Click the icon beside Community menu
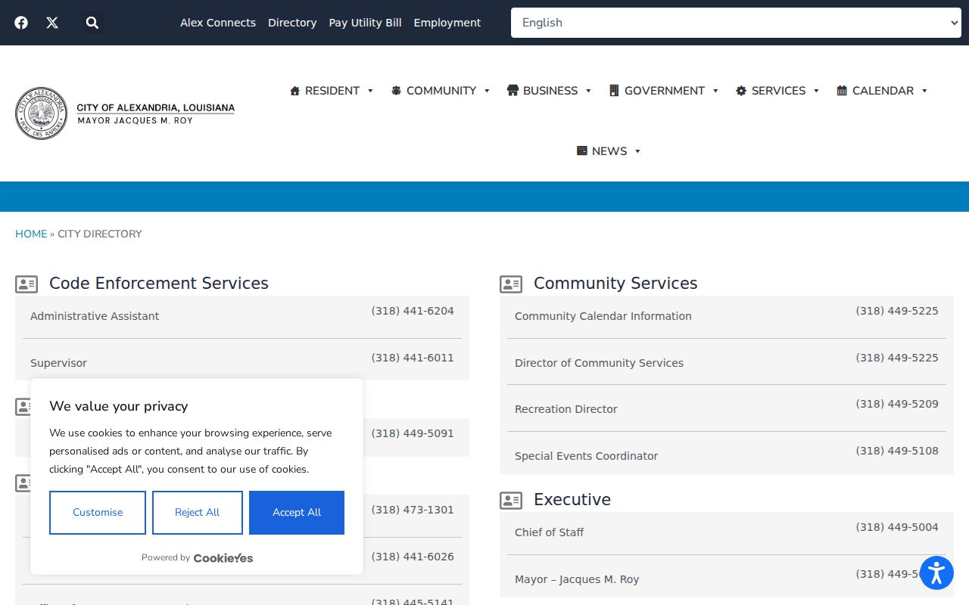Screen dimensions: 969x605 (x=396, y=91)
